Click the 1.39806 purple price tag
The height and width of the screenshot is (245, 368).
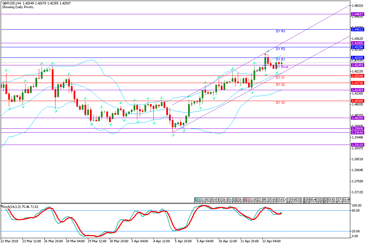(357, 129)
